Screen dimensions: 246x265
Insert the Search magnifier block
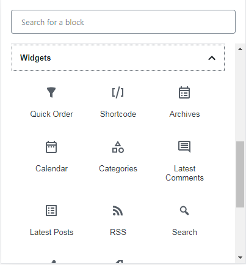click(184, 211)
